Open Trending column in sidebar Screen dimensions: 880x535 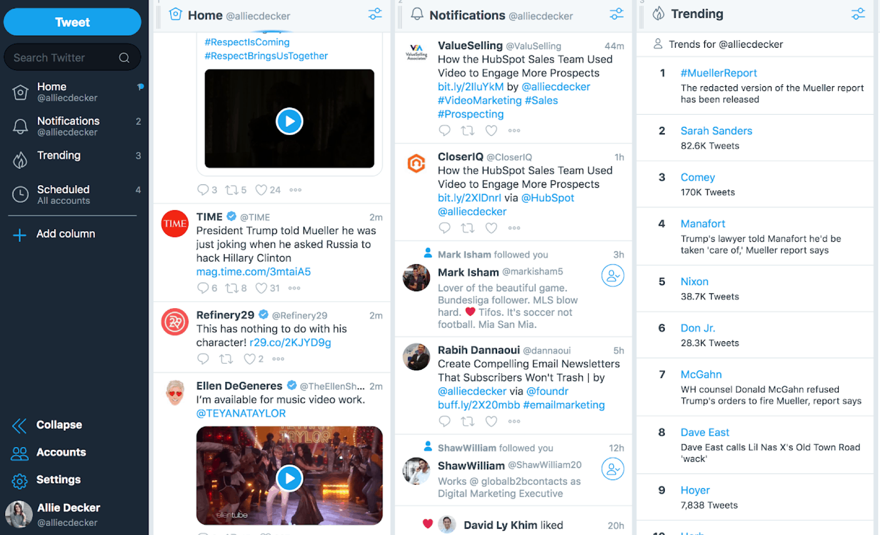[74, 158]
